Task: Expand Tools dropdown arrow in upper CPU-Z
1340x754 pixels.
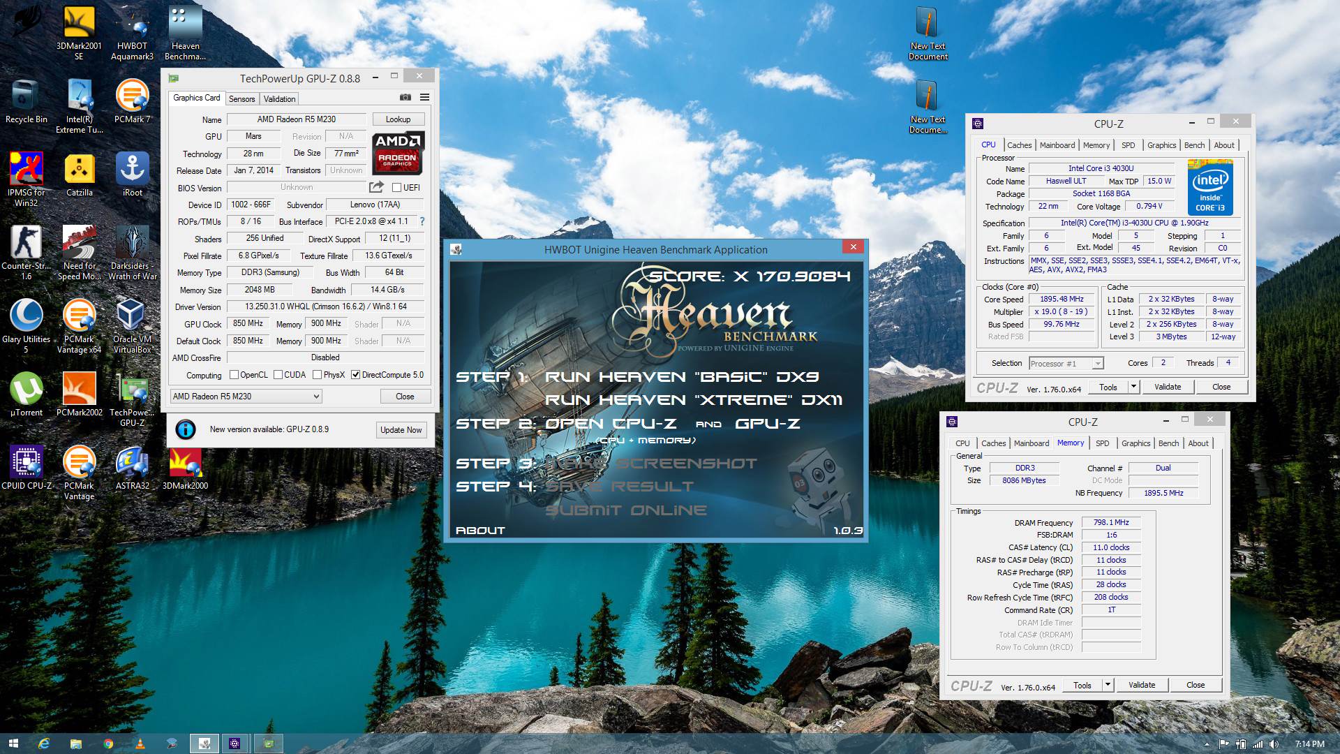Action: click(x=1133, y=387)
